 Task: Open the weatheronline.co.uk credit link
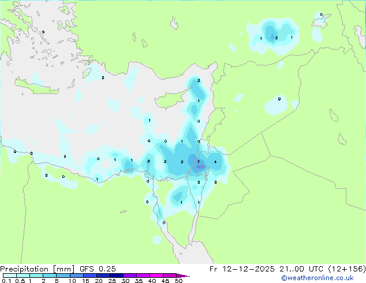click(318, 278)
